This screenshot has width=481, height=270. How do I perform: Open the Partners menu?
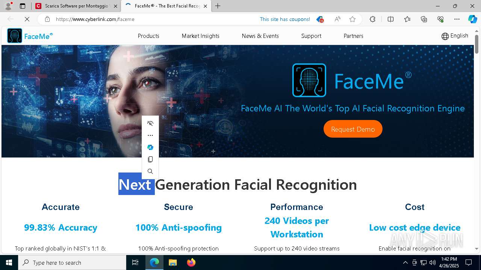pos(354,36)
